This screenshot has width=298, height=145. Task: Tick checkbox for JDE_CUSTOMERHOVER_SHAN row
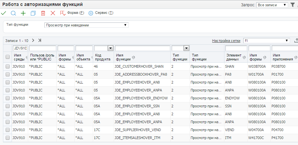tap(7, 66)
